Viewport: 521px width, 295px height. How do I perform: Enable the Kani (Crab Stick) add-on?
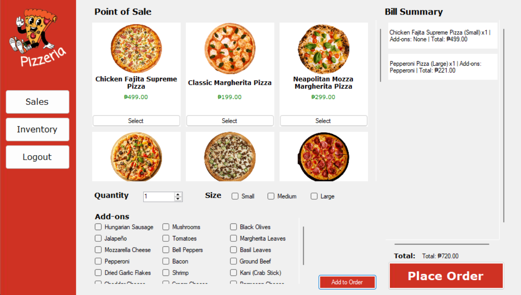(233, 273)
